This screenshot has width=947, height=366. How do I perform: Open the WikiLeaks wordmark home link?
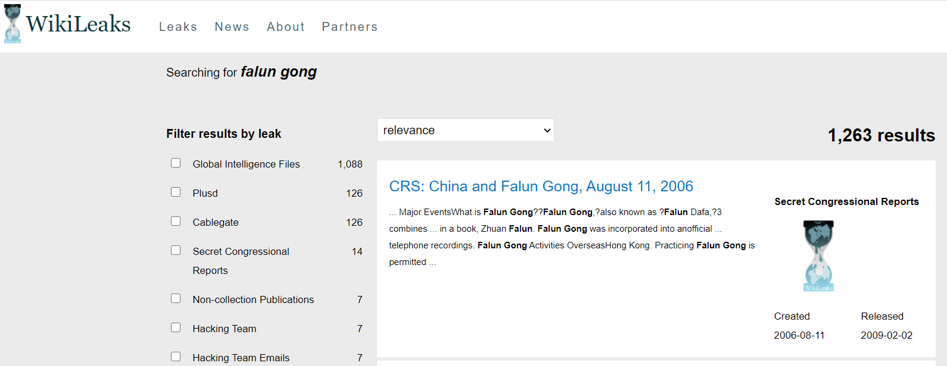pyautogui.click(x=78, y=24)
